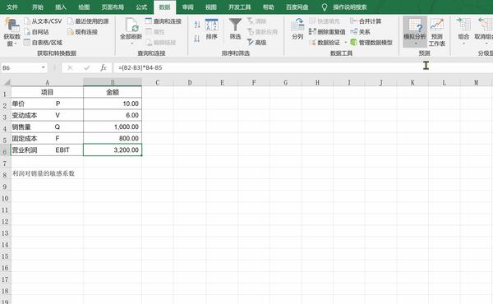Launch 分列 (Text to Columns)
This screenshot has width=493, height=304.
click(297, 29)
